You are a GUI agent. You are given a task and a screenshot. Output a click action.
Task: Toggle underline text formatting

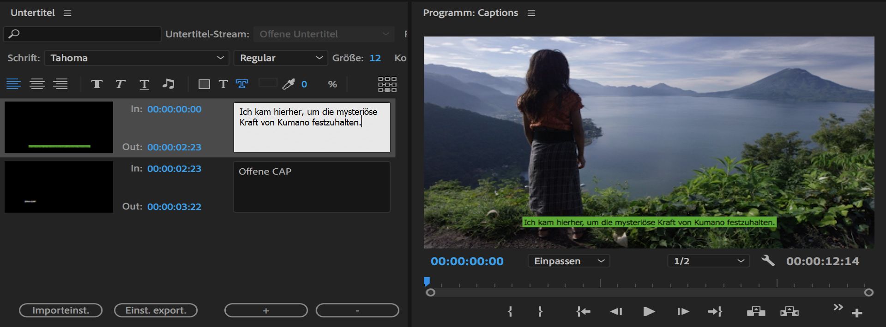click(144, 84)
